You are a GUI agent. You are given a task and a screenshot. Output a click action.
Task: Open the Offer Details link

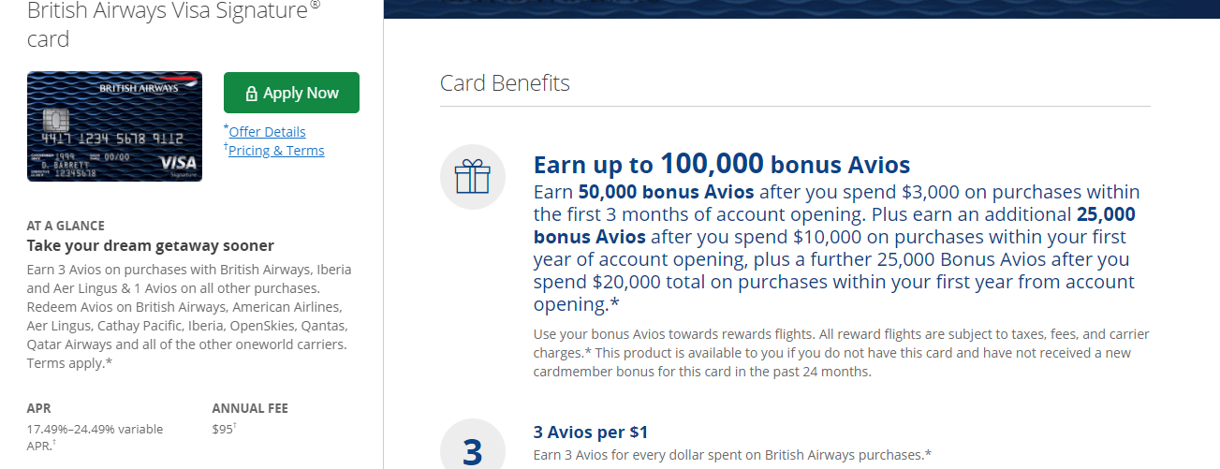coord(267,131)
